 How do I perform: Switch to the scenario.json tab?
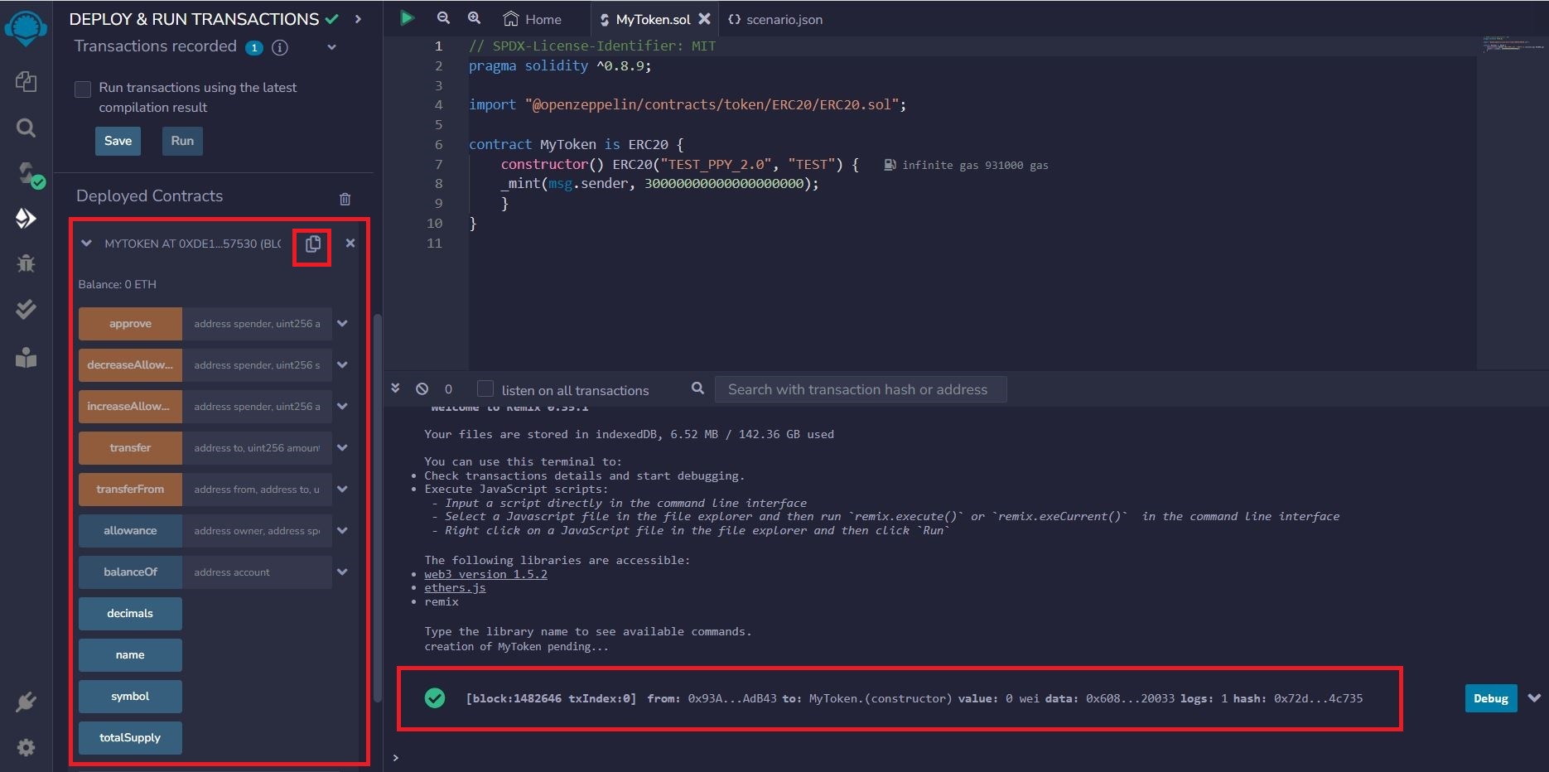[775, 19]
